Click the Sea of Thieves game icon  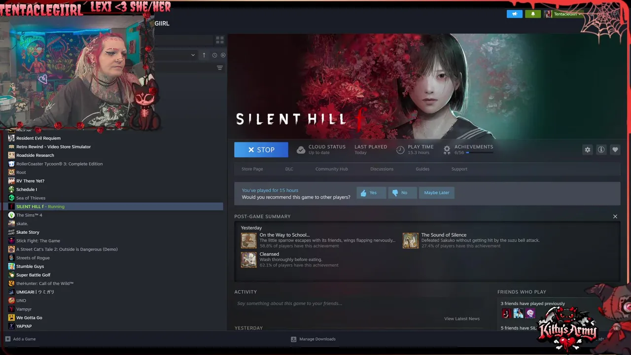(11, 198)
